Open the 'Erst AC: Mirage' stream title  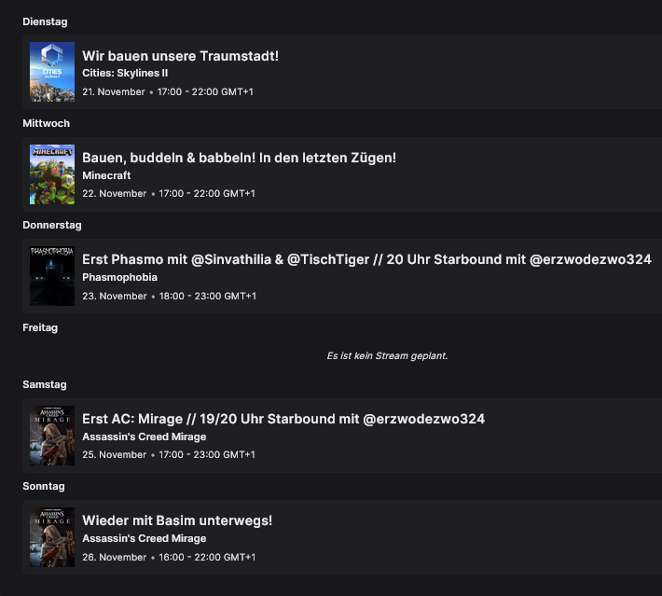pyautogui.click(x=283, y=419)
